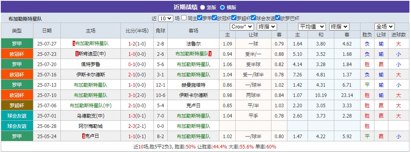Click 布加勒斯特星队(中) on 25-07-06 row
The image size is (411, 152).
(x=91, y=106)
